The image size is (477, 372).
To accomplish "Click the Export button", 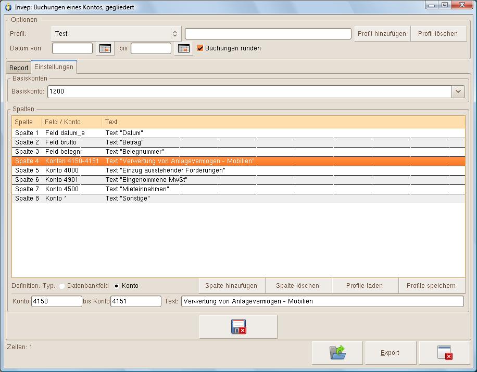I will click(x=390, y=353).
